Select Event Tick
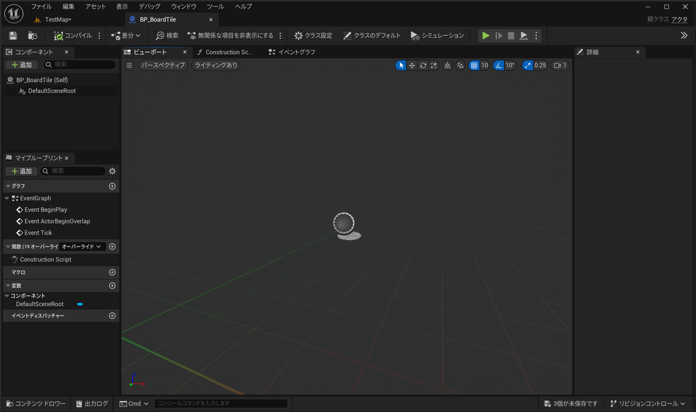 [x=38, y=233]
